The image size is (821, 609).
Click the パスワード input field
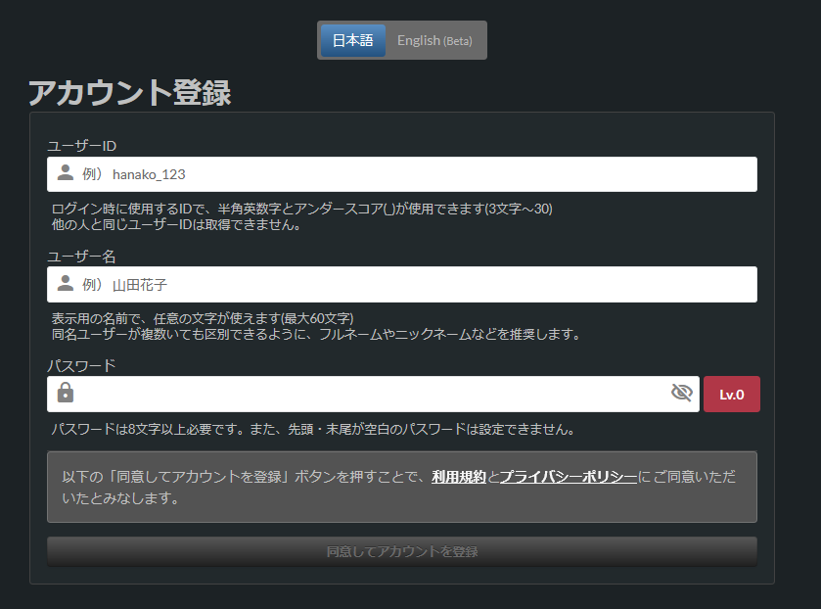click(373, 394)
